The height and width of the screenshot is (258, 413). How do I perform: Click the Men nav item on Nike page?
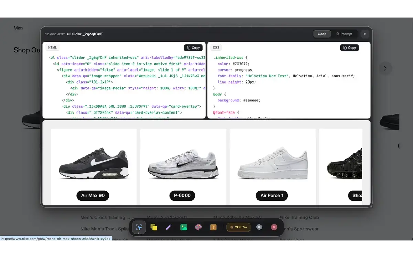click(x=18, y=28)
